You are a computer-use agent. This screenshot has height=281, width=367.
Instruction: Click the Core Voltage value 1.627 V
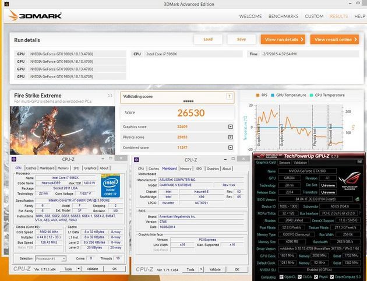[85, 194]
